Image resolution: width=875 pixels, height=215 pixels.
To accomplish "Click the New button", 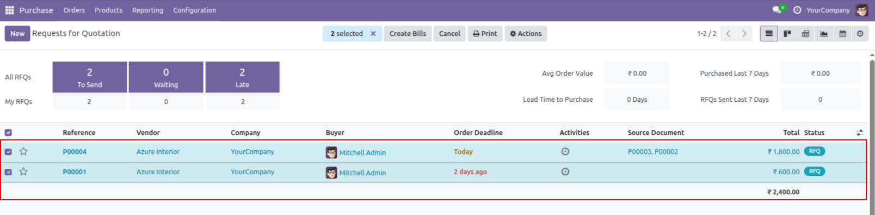I will pyautogui.click(x=17, y=34).
